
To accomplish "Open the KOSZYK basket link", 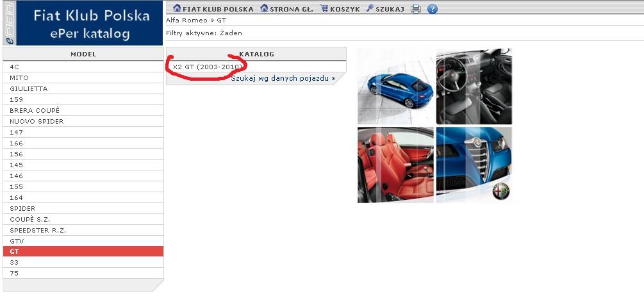I will [x=345, y=9].
